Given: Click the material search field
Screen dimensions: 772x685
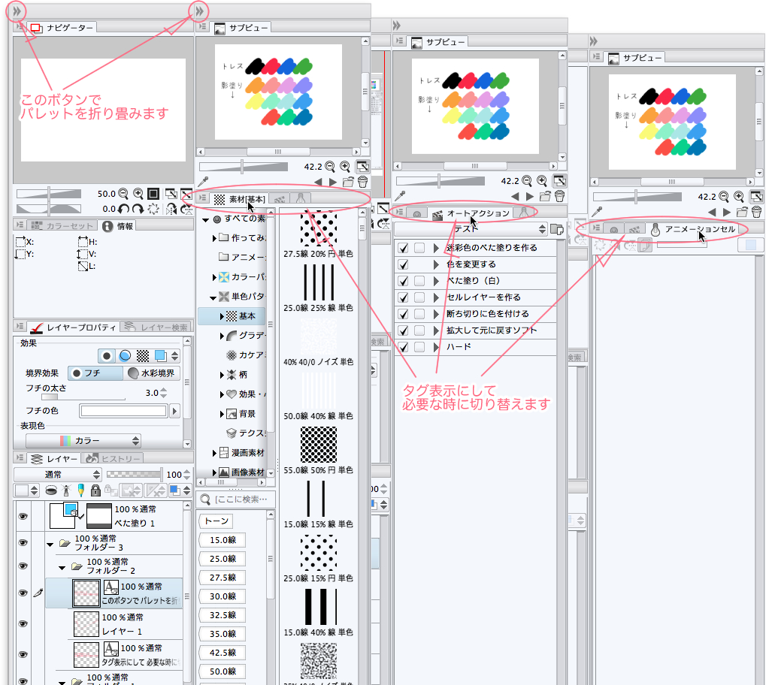Looking at the screenshot, I should click(x=237, y=499).
